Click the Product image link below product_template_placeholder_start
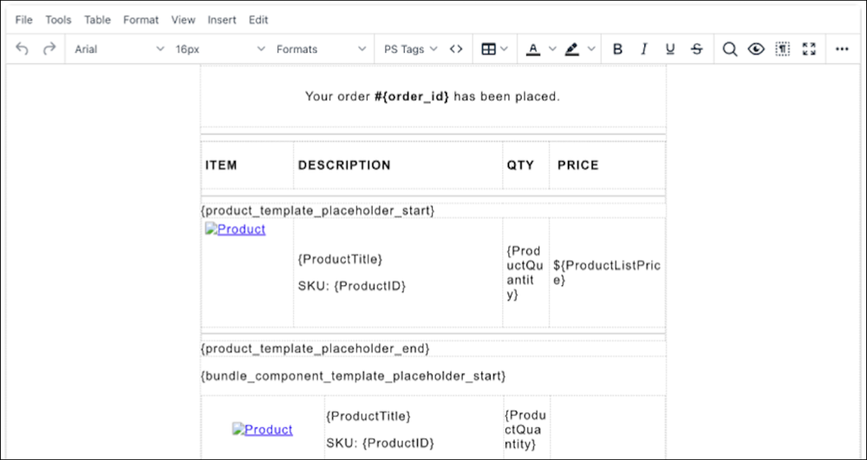The width and height of the screenshot is (867, 460). [236, 230]
